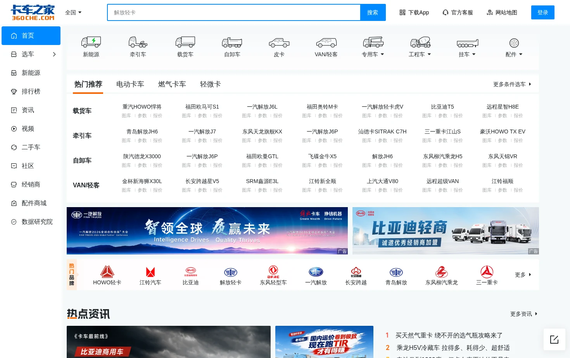Viewport: 570px width, 358px height.
Task: Contact 官方客服 headset link
Action: [x=458, y=12]
